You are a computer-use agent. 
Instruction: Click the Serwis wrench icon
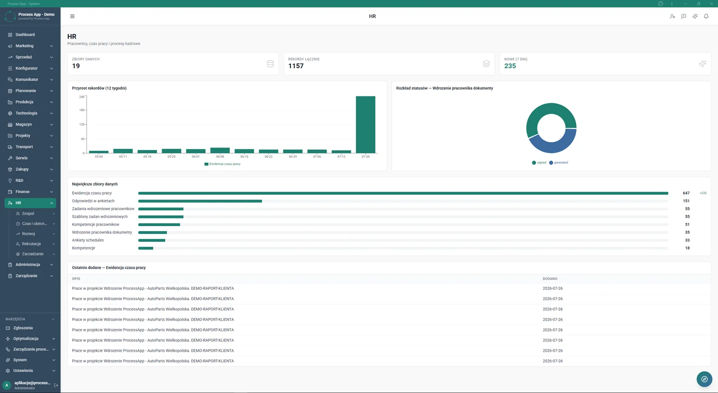[10, 158]
